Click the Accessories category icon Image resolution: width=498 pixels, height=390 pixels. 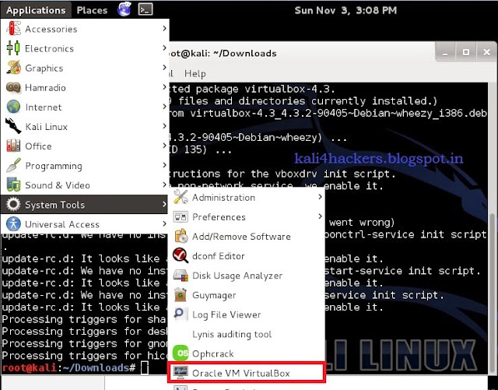13,29
